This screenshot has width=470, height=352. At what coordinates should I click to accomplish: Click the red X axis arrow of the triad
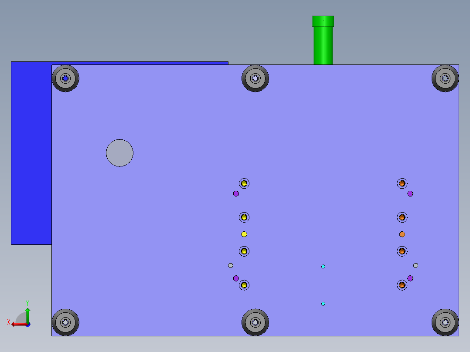click(x=19, y=325)
